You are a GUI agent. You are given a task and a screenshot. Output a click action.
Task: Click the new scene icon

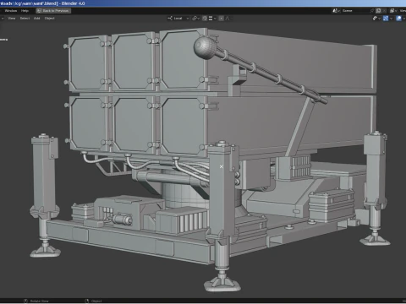pyautogui.click(x=379, y=11)
